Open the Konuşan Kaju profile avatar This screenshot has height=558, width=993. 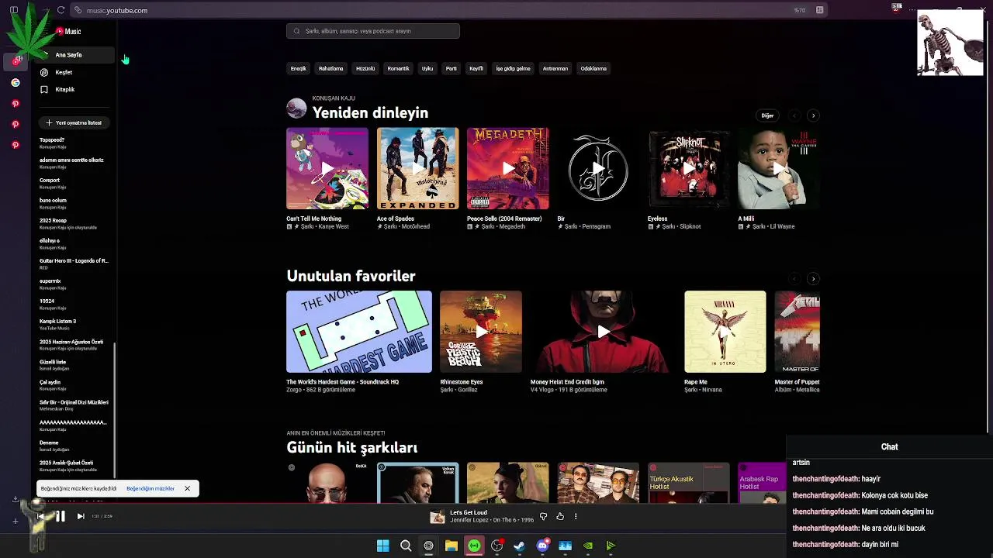296,108
